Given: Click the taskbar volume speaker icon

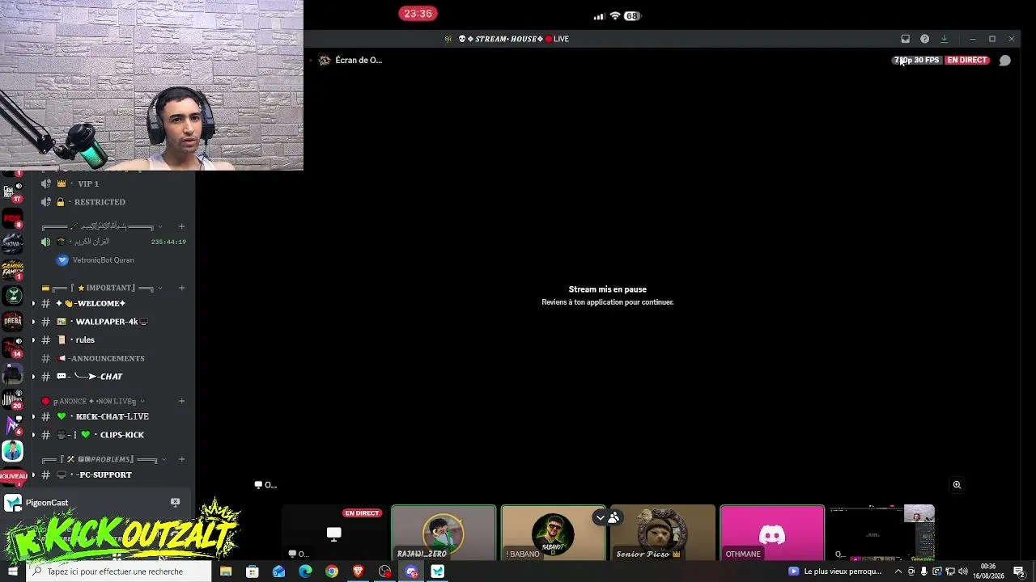Looking at the screenshot, I should pos(963,571).
